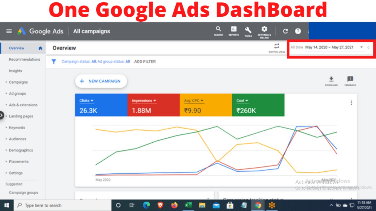This screenshot has height=211, width=376.
Task: Open Insights in the sidebar
Action: [16, 71]
